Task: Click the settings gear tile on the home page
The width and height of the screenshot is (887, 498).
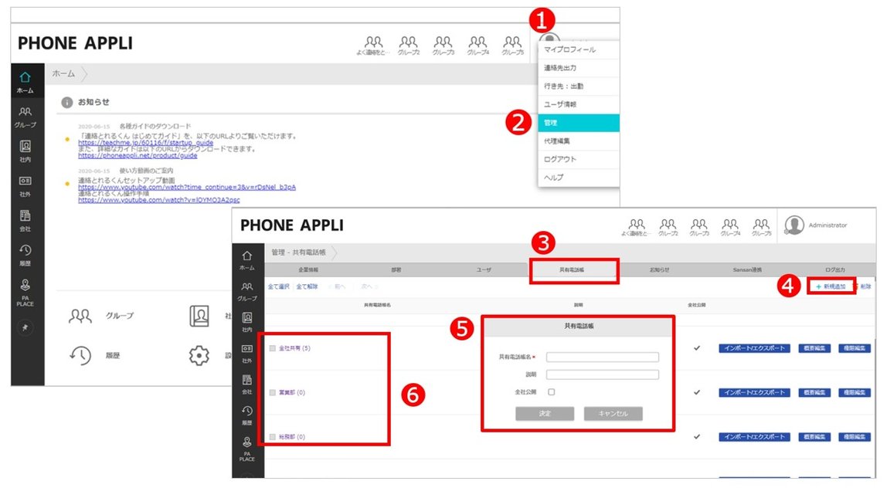Action: pos(199,355)
